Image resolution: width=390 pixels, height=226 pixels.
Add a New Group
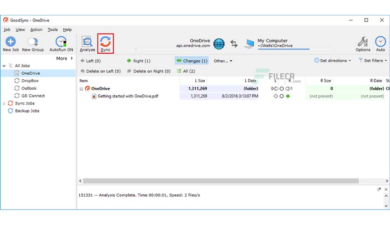coord(33,44)
